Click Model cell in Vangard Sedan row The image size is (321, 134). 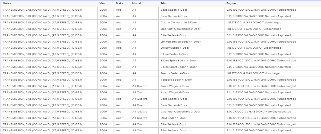(144, 80)
